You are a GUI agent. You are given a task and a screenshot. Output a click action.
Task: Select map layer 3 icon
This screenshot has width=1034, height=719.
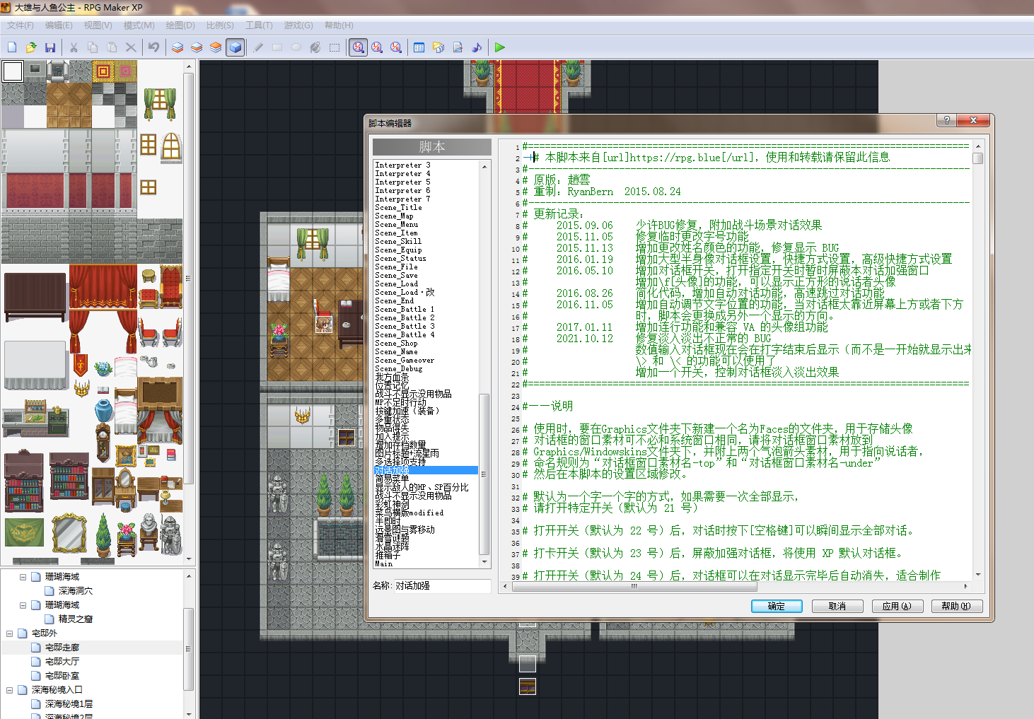click(216, 47)
